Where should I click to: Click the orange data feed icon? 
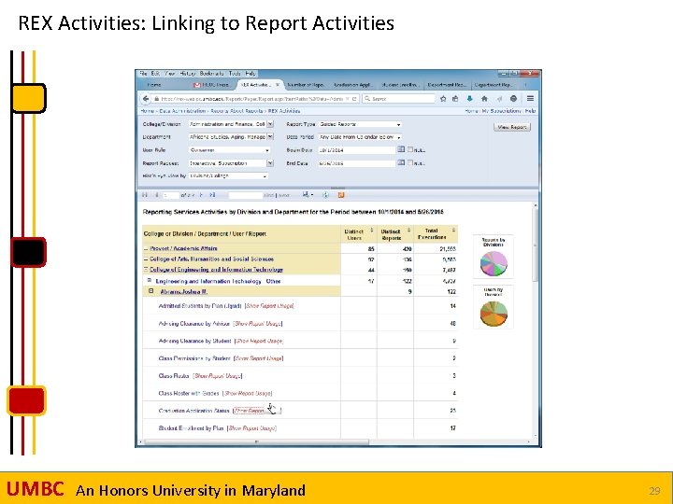pyautogui.click(x=341, y=195)
